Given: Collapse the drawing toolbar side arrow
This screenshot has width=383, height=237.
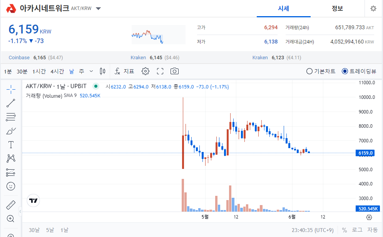Looking at the screenshot, I should (x=20, y=211).
